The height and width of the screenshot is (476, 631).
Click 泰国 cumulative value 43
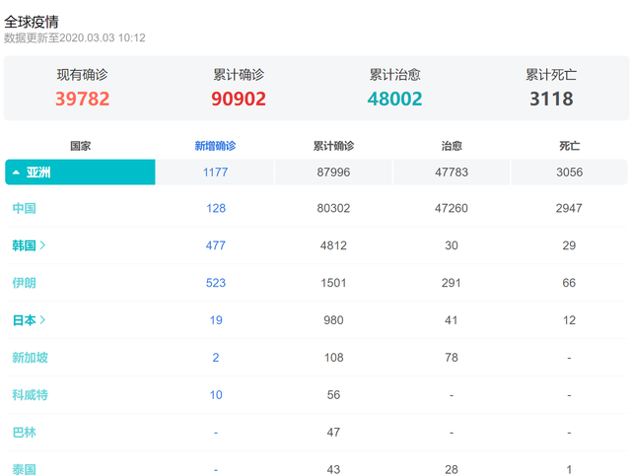[333, 469]
